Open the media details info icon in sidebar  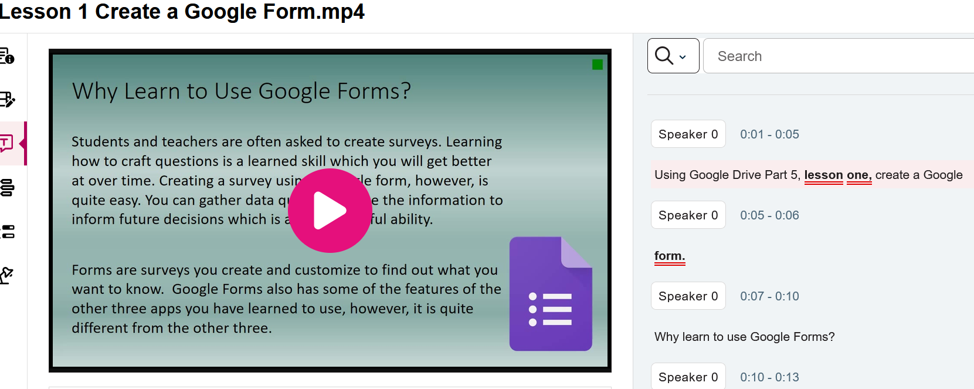(x=7, y=56)
